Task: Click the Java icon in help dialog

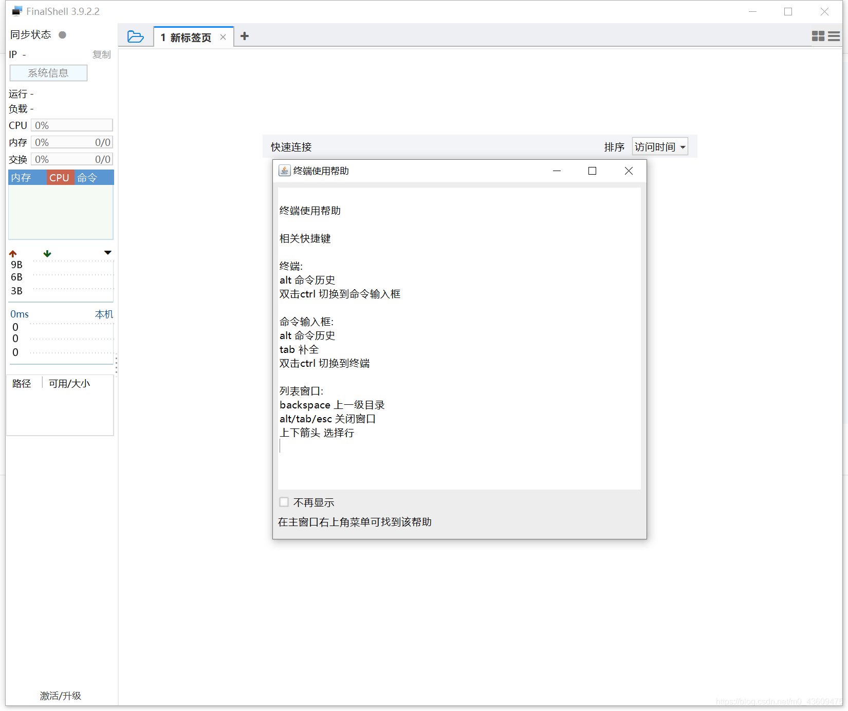Action: pos(284,171)
